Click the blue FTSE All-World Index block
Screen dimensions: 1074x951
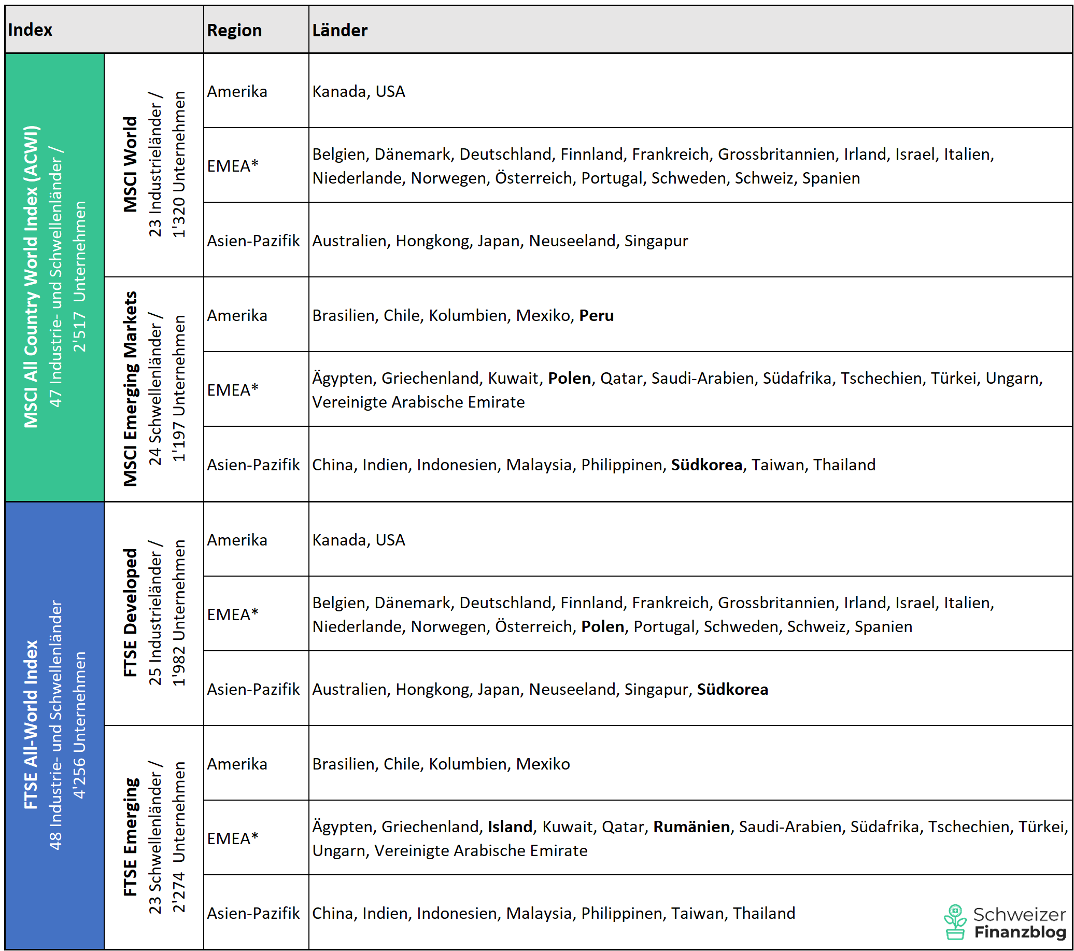click(x=54, y=724)
